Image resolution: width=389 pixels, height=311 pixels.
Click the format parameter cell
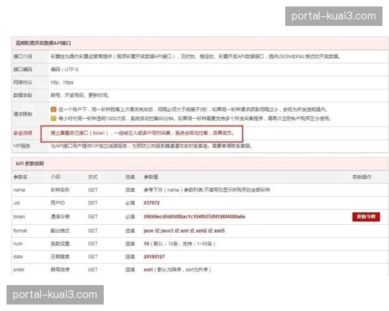(20, 231)
